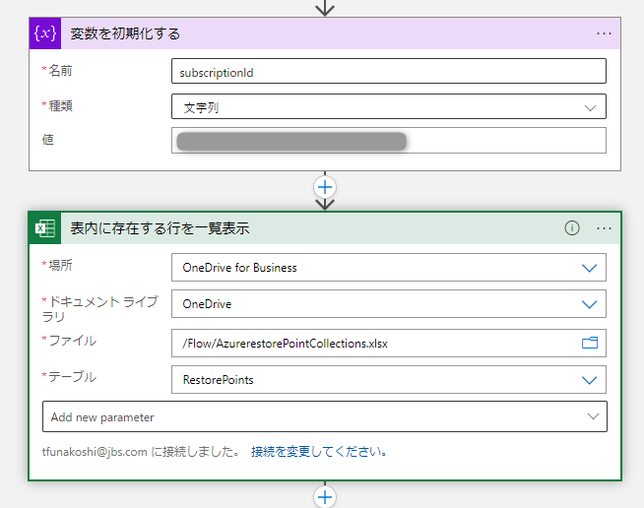This screenshot has height=508, width=644.
Task: Open more options menu for the Excel action
Action: click(x=604, y=228)
